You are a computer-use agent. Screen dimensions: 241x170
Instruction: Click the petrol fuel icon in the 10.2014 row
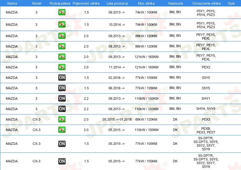click(62, 25)
